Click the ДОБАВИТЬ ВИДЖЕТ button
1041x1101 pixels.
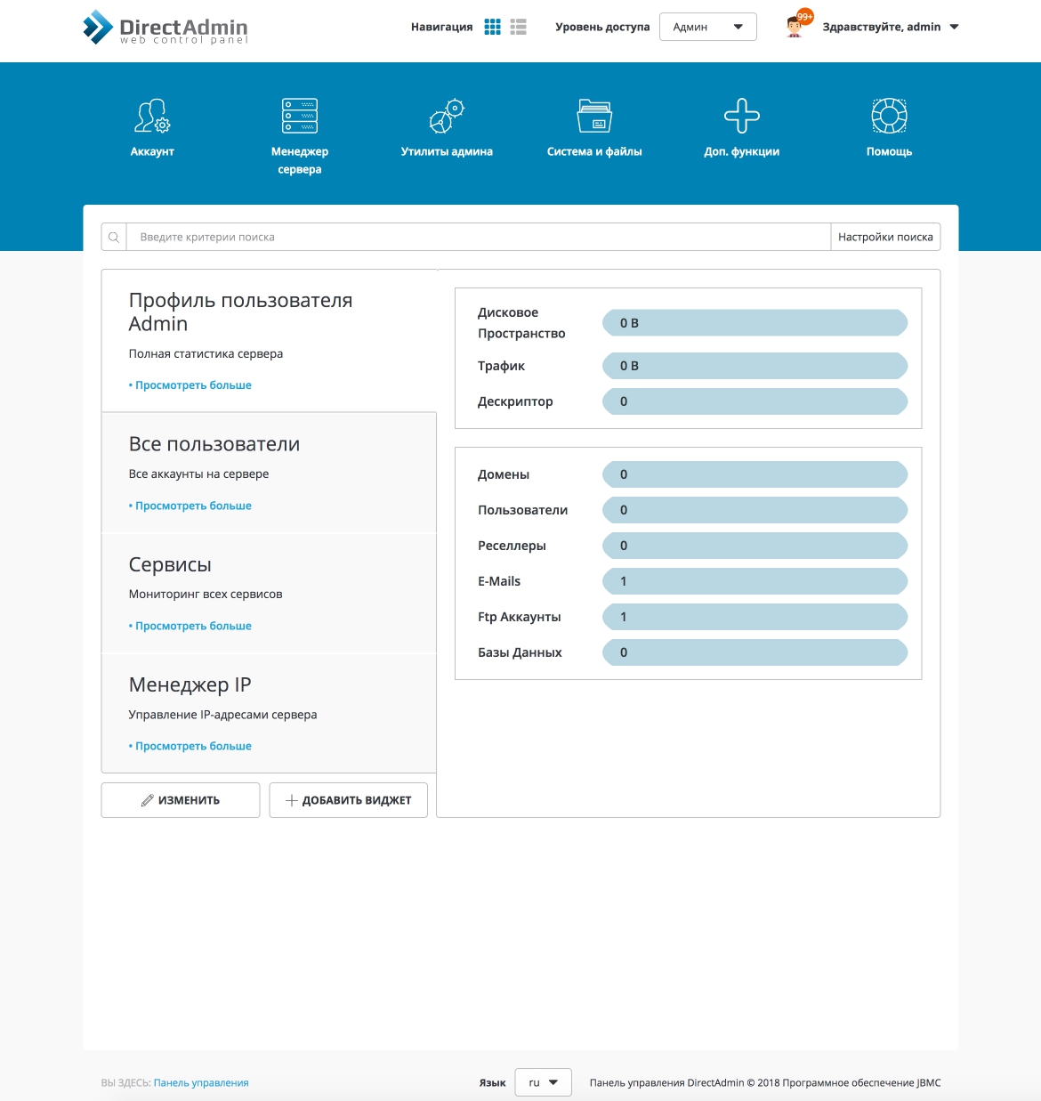[x=348, y=800]
